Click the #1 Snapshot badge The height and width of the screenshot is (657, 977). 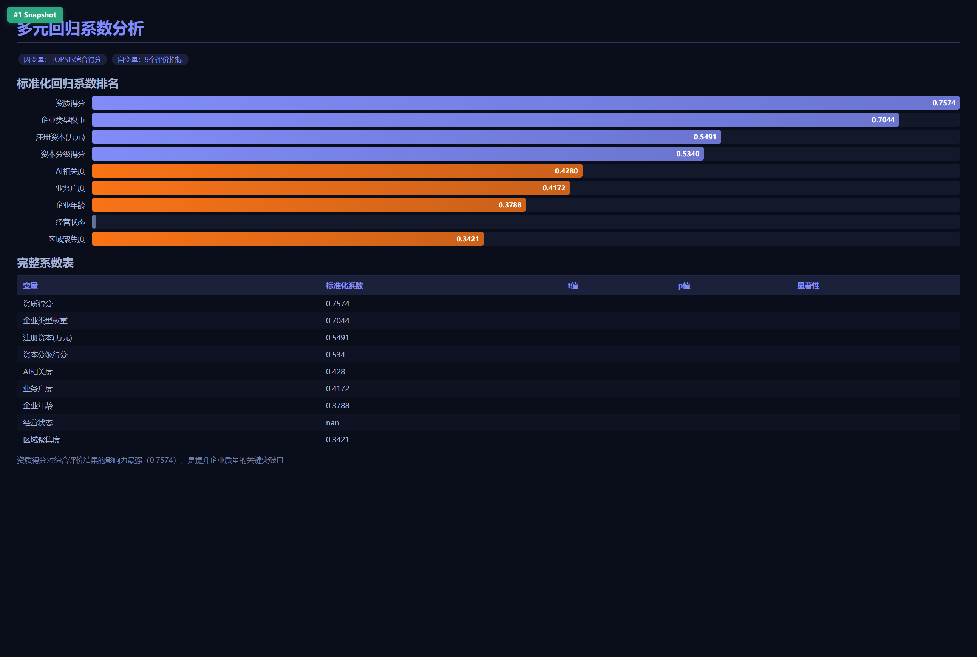pos(35,15)
